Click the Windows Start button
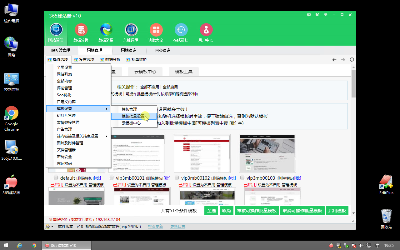The image size is (400, 250). pos(6,245)
